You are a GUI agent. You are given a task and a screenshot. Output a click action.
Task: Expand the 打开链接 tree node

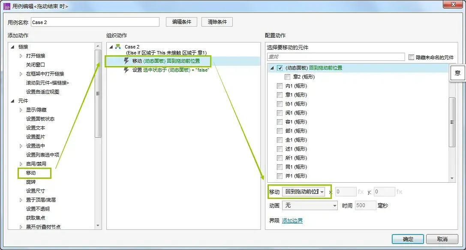[21, 56]
